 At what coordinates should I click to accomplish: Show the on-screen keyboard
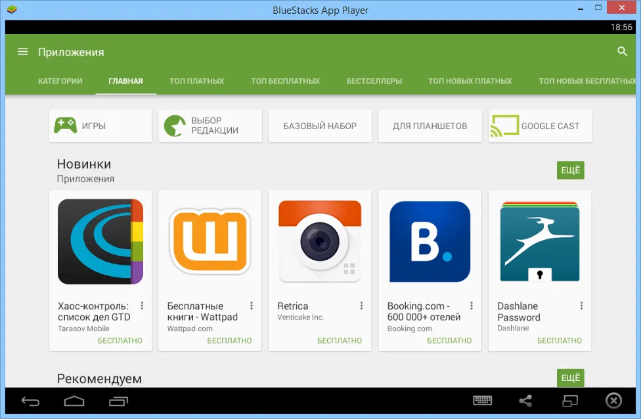[483, 401]
